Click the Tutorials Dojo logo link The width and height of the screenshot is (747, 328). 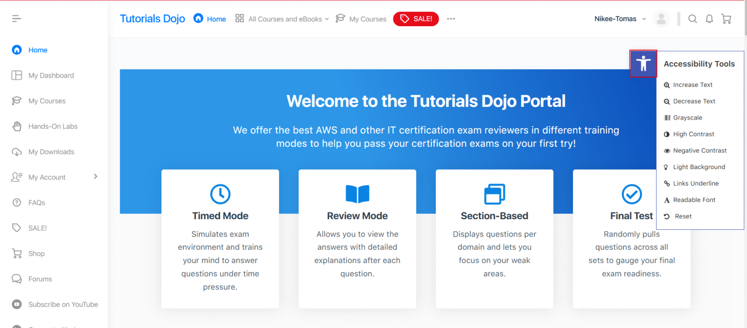point(152,18)
